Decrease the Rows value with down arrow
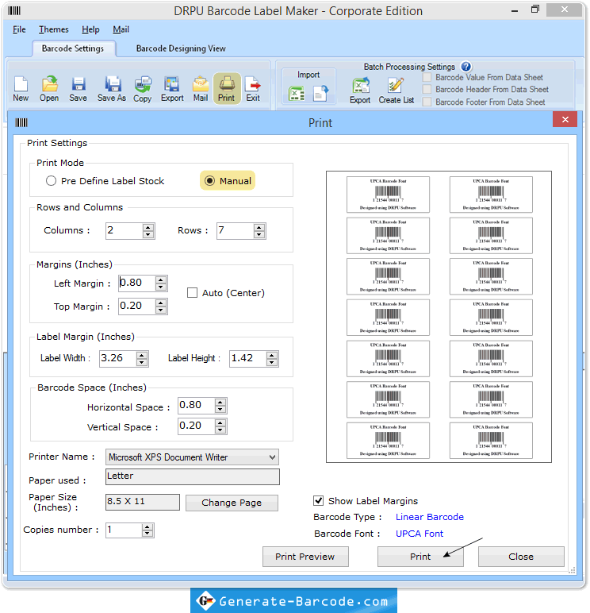This screenshot has height=613, width=590. click(x=259, y=234)
